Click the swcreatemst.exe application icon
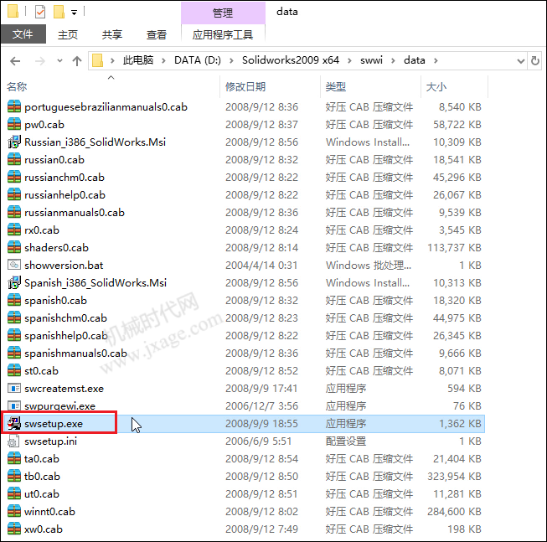 point(14,388)
